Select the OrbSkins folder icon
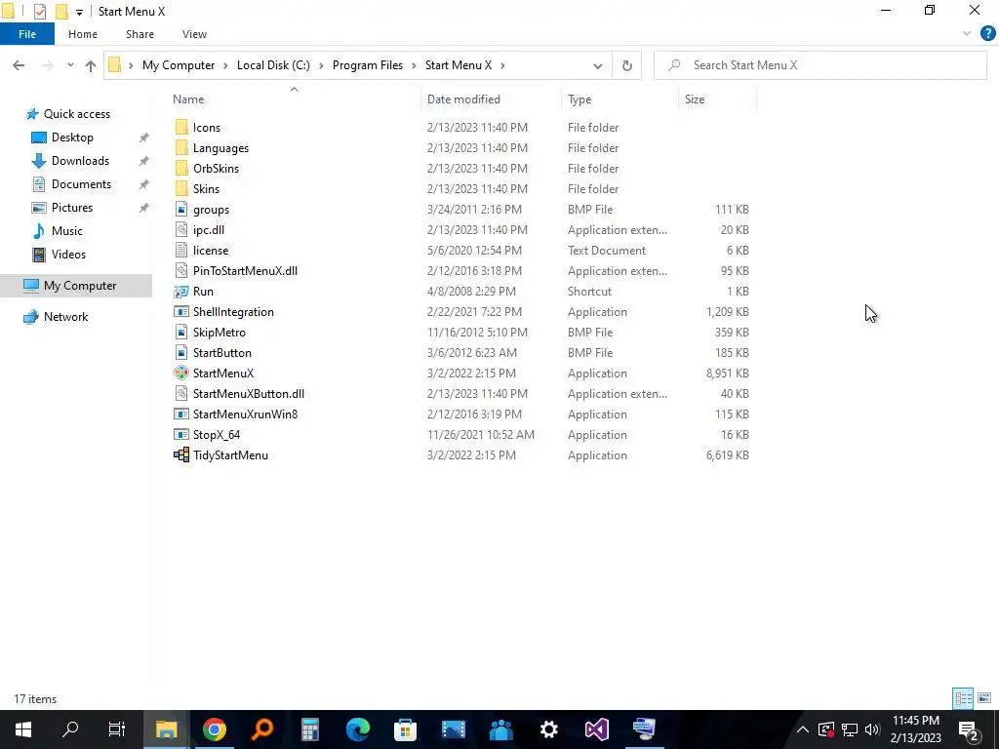The width and height of the screenshot is (999, 749). pos(181,168)
